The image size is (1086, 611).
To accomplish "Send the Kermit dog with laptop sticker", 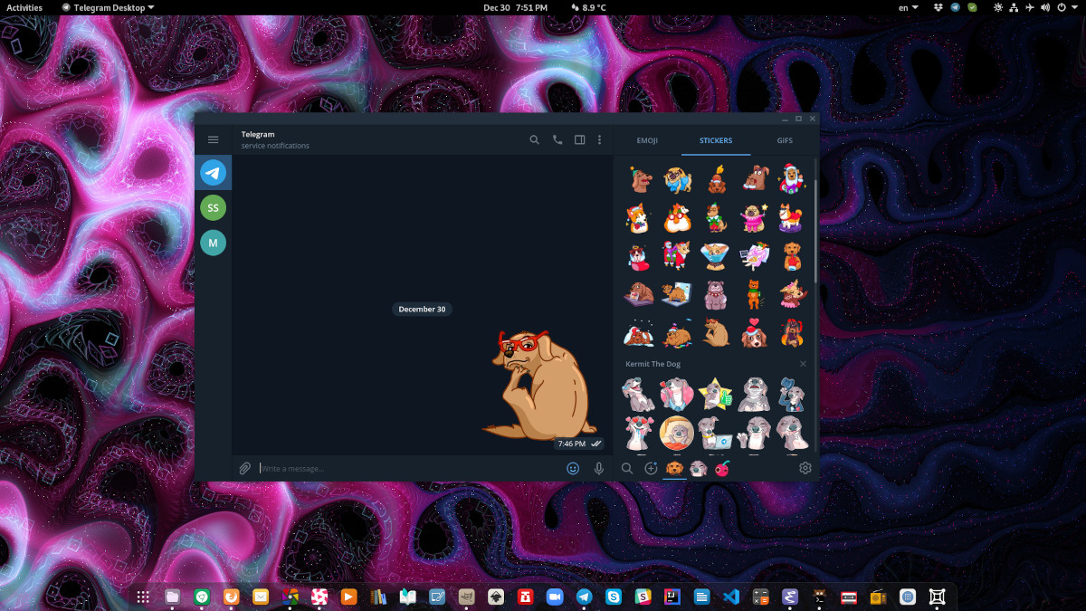I will (715, 433).
